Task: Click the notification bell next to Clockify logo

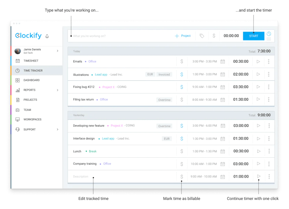Action: [x=47, y=36]
